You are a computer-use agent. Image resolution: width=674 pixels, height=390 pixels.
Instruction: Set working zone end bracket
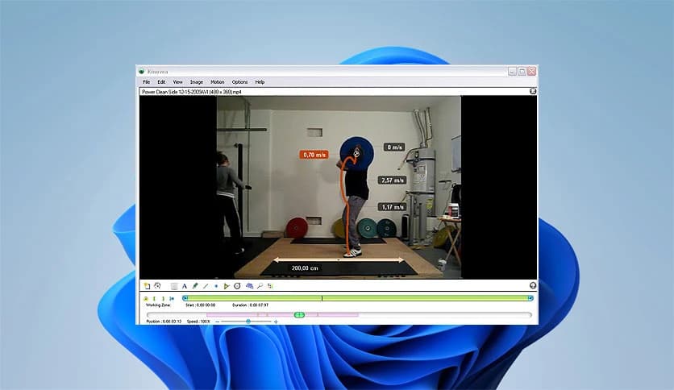(164, 298)
